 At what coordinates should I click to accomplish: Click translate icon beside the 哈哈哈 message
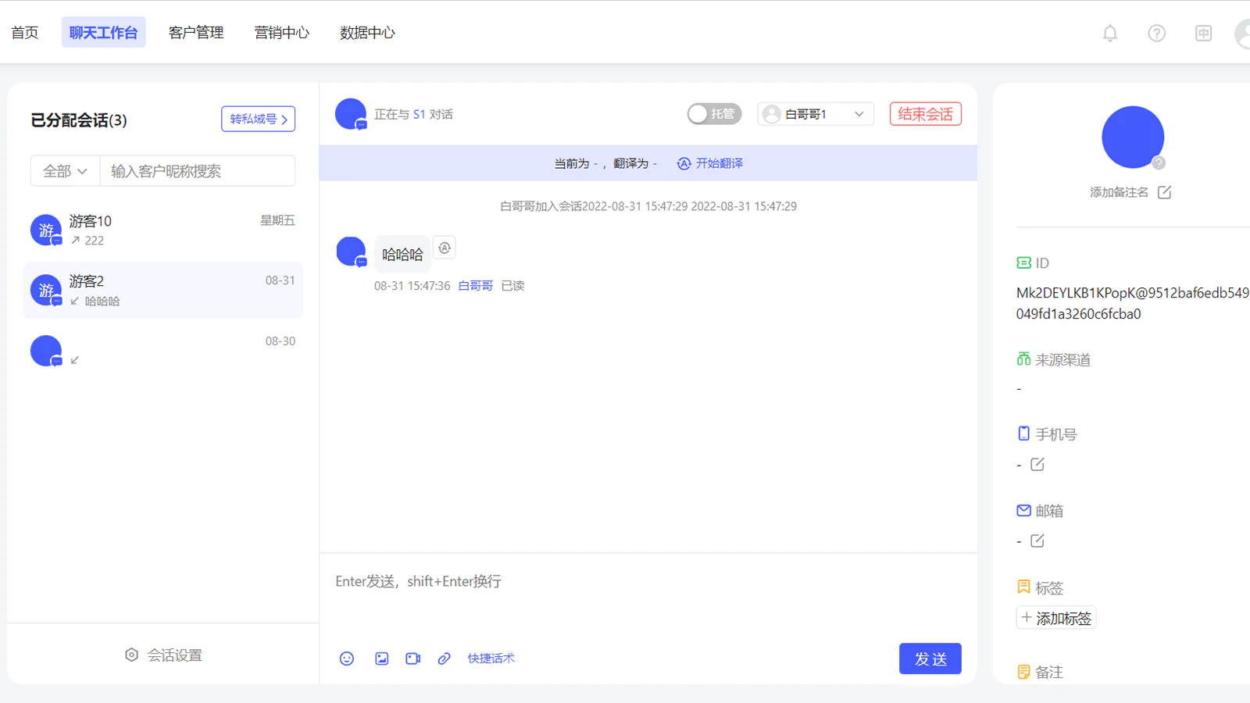pos(445,248)
